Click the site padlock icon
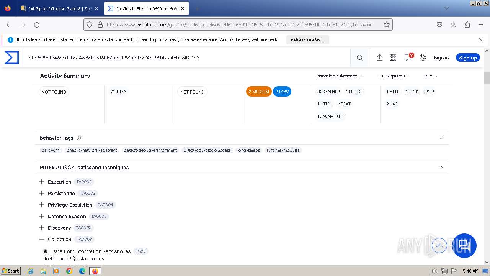Image resolution: width=490 pixels, height=276 pixels. 100,25
